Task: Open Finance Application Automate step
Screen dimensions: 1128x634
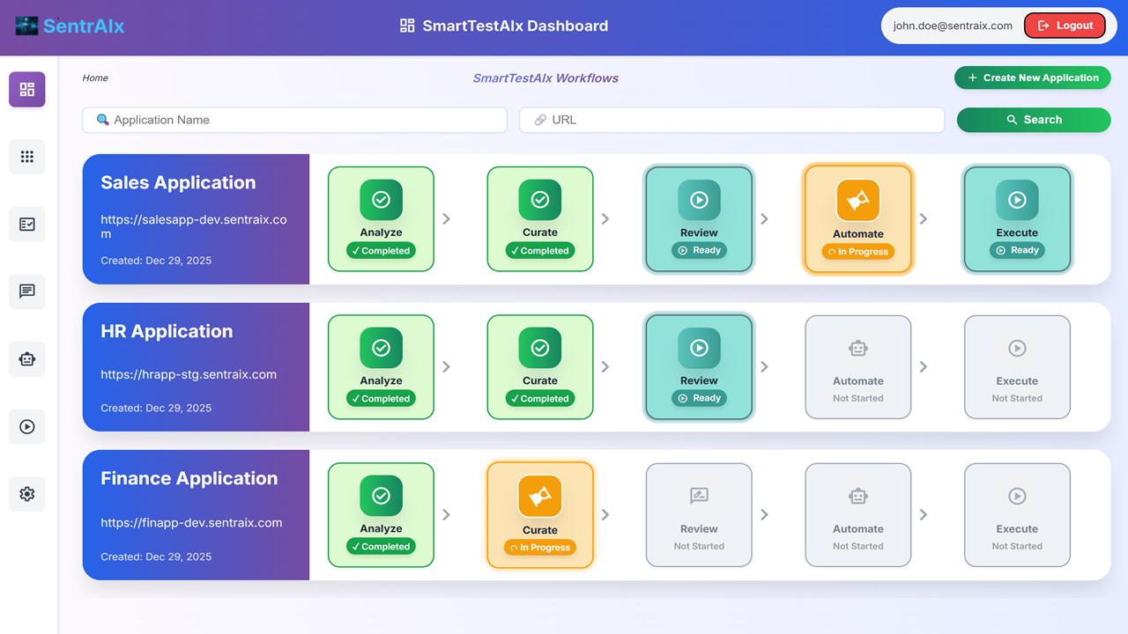Action: click(858, 515)
